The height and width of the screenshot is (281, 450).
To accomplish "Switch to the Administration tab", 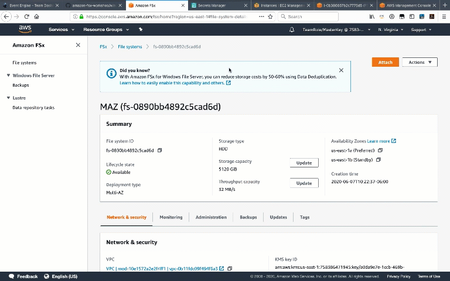I will click(x=211, y=217).
